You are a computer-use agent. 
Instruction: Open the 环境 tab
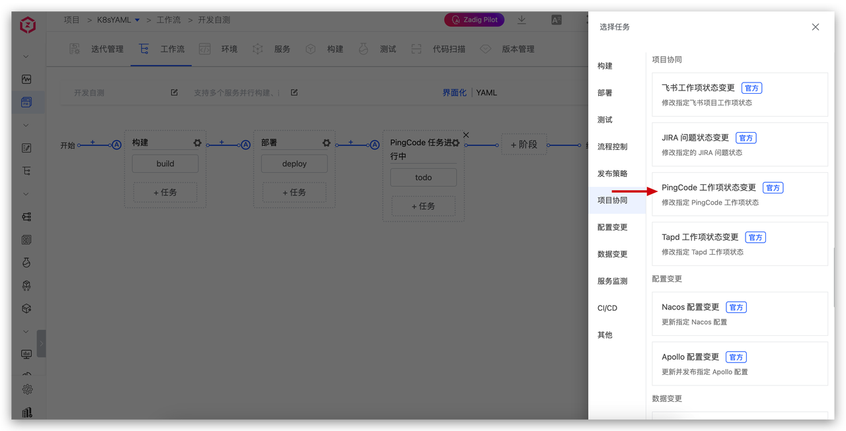point(229,49)
